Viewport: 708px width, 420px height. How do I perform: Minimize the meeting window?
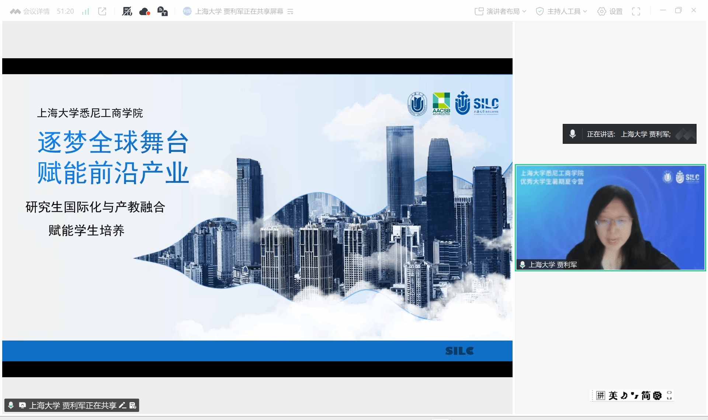(x=663, y=10)
